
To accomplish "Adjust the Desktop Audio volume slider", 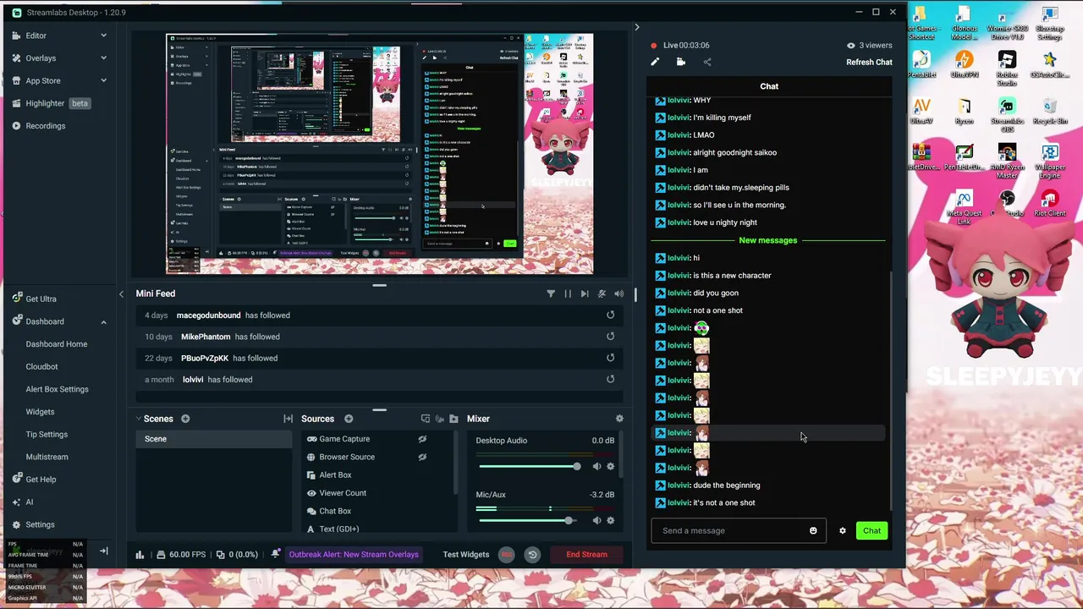I will point(530,467).
